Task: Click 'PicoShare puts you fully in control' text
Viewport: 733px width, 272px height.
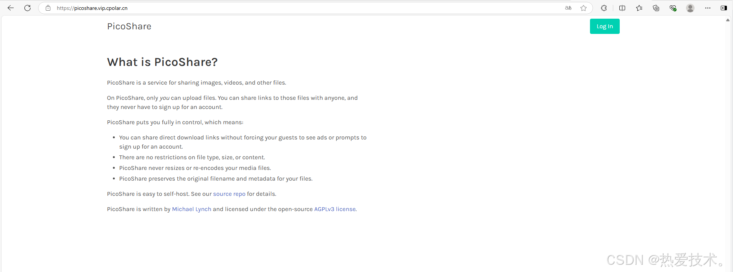Action: (x=175, y=122)
